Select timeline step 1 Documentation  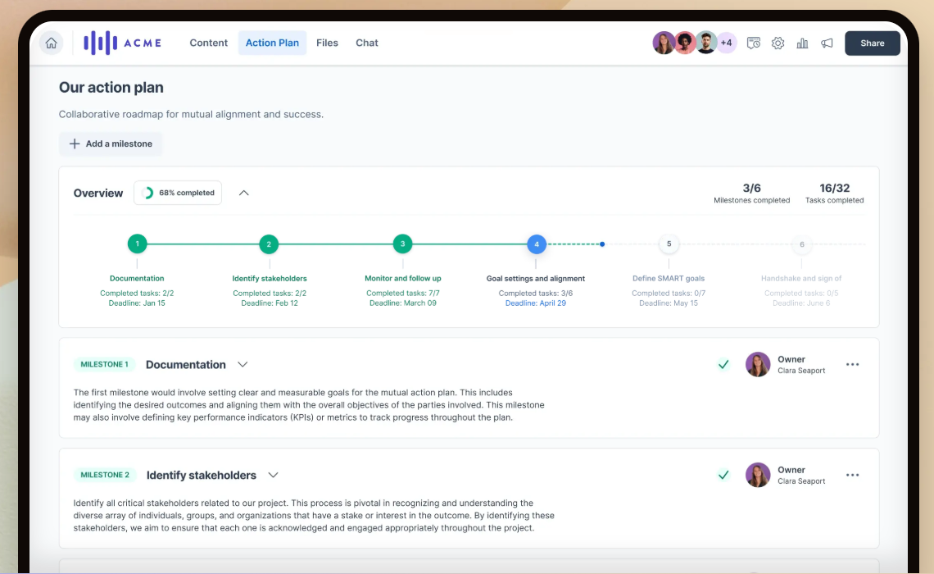pyautogui.click(x=137, y=244)
